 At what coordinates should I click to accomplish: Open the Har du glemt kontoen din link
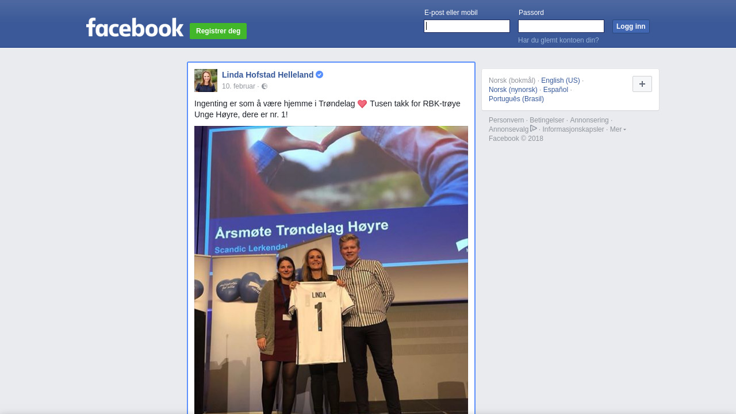(558, 40)
